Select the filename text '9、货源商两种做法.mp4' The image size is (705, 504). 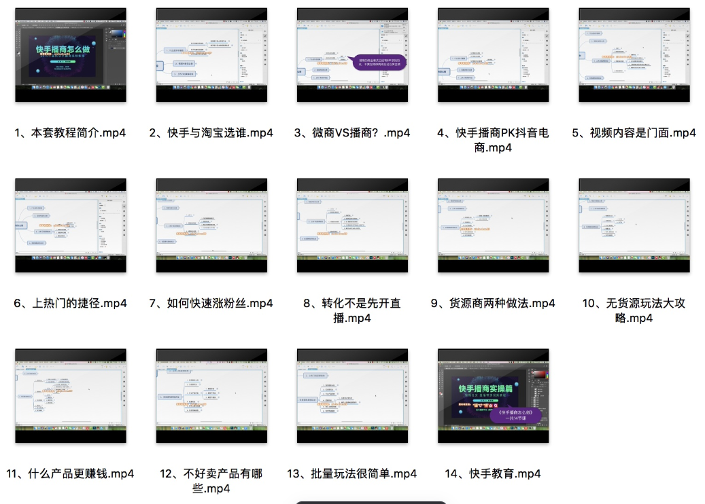click(x=493, y=303)
